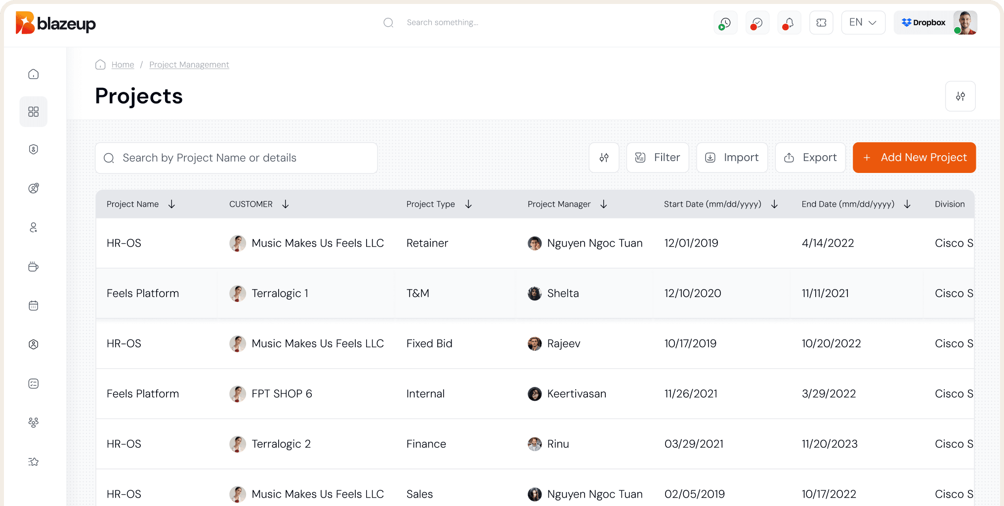Open the team group icon in sidebar

click(x=34, y=422)
